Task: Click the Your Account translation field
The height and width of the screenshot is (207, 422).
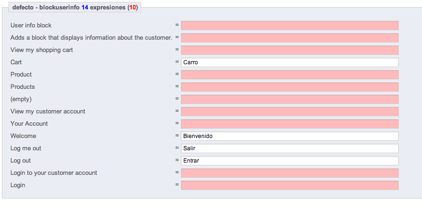Action: click(289, 124)
